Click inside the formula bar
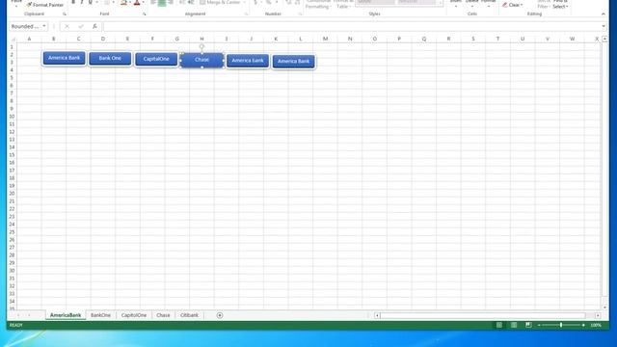Screen dimensions: 617x347 click(x=351, y=26)
